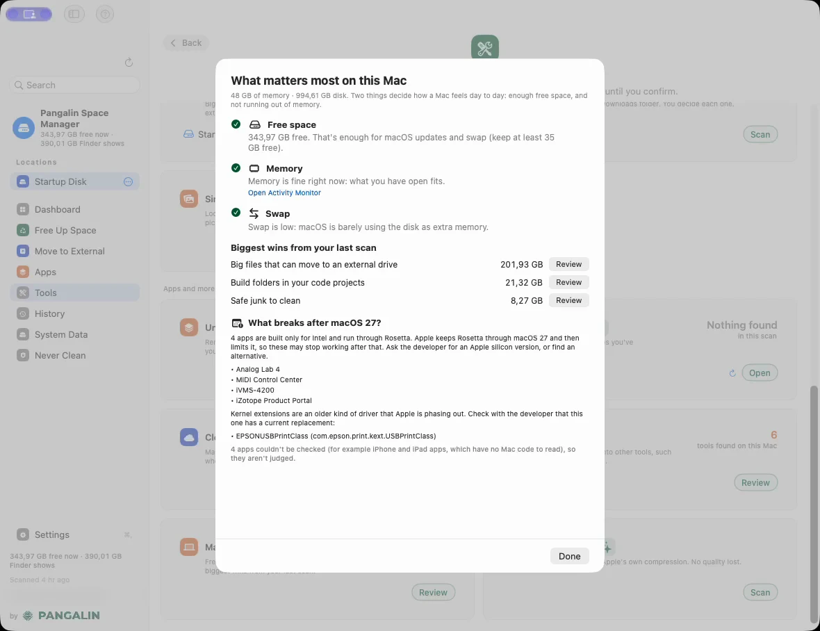Screen dimensions: 820x631
Task: Review big files to move externally
Action: click(568, 265)
